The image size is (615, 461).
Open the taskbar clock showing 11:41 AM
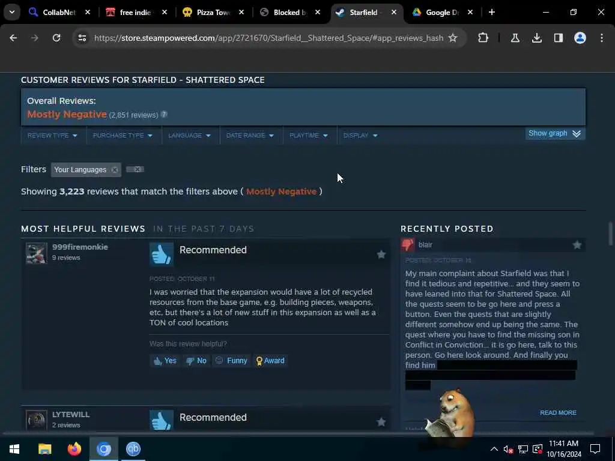(x=563, y=449)
